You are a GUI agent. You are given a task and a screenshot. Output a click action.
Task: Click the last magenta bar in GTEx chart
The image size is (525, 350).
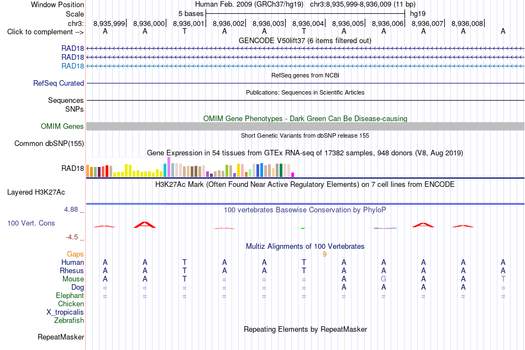tap(293, 175)
